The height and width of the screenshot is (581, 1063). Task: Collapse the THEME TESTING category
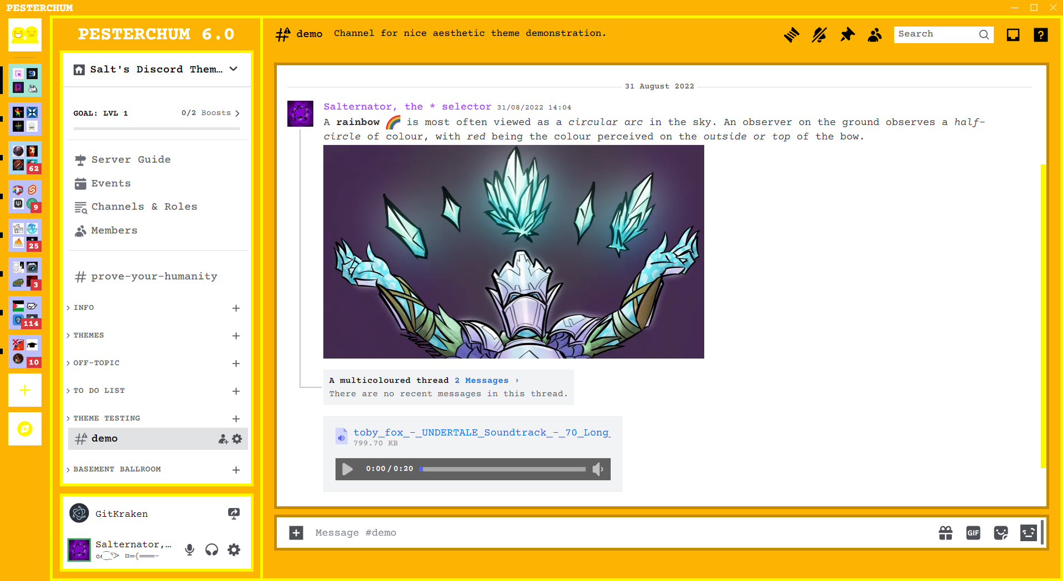[x=106, y=418]
